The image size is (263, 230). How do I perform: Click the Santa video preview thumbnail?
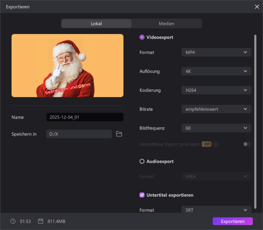click(x=67, y=65)
